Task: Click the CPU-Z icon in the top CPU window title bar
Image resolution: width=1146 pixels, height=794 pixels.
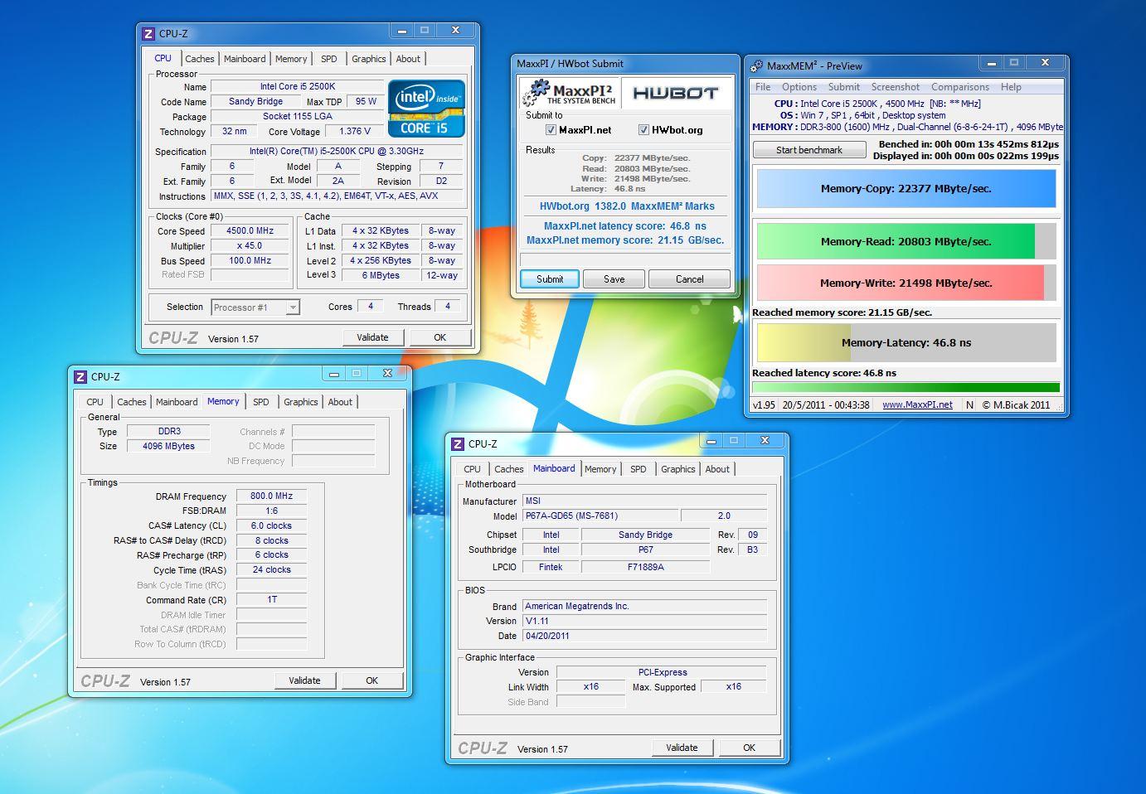Action: click(x=148, y=34)
